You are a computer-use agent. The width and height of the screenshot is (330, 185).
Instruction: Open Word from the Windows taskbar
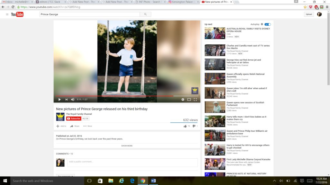(153, 181)
